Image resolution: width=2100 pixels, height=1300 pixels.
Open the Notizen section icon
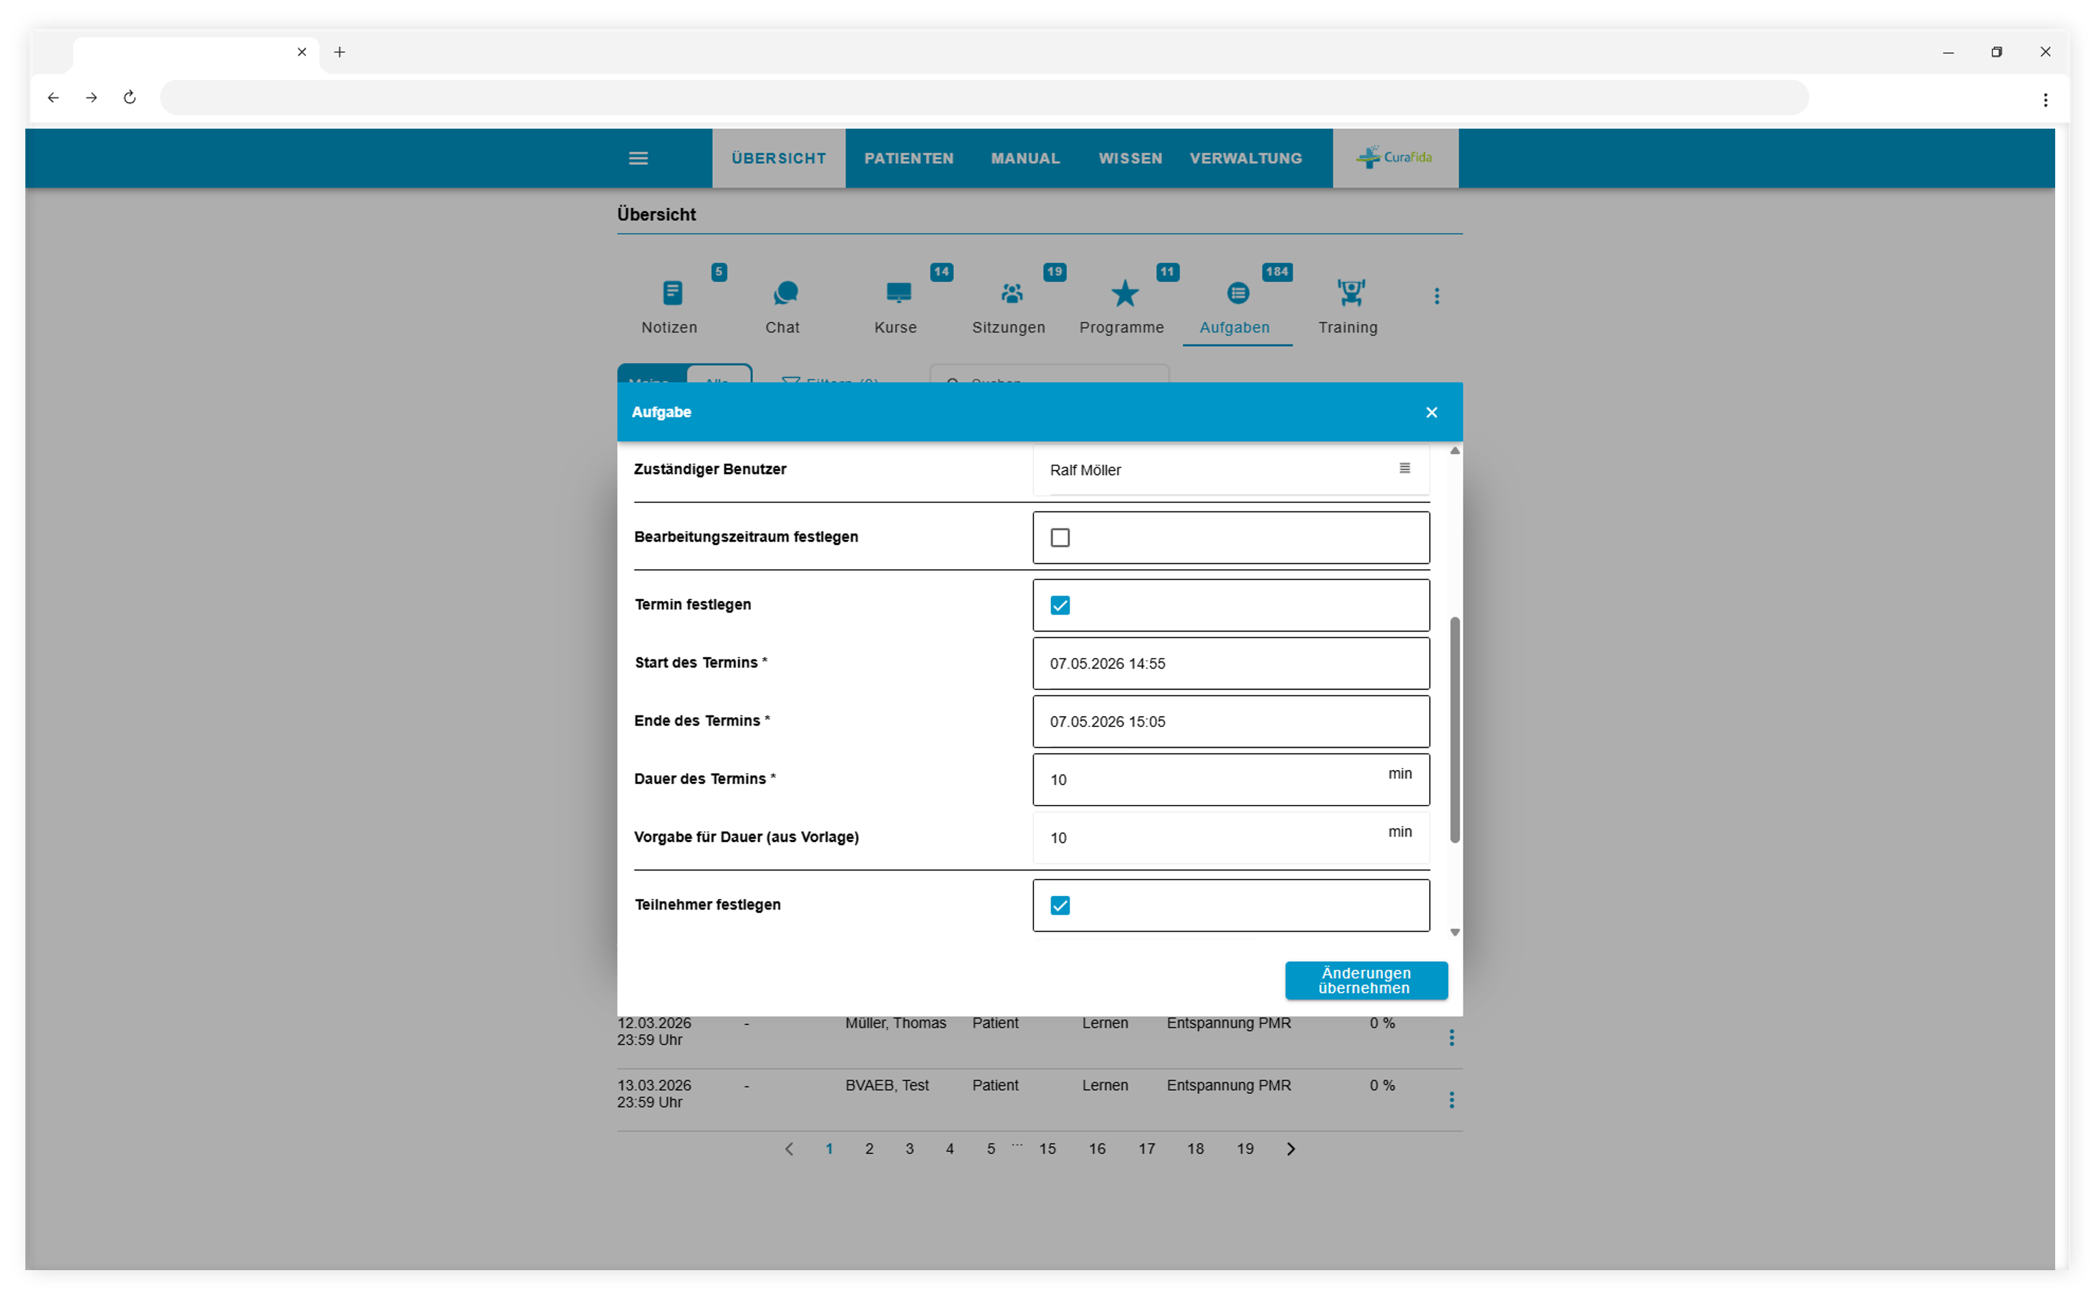pos(672,293)
